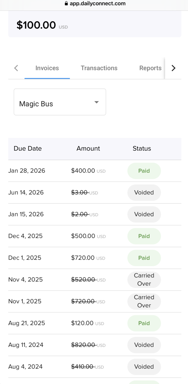Screen dimensions: 188x384
Task: Switch to the Transactions tab
Action: point(99,68)
